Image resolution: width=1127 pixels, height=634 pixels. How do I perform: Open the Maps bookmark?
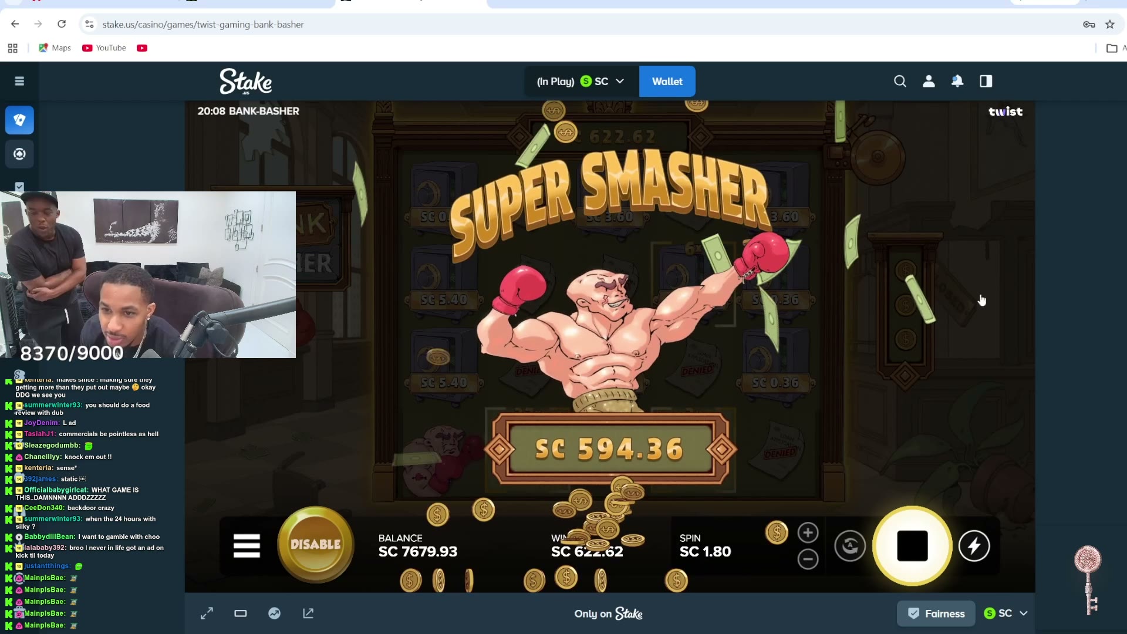(x=55, y=48)
